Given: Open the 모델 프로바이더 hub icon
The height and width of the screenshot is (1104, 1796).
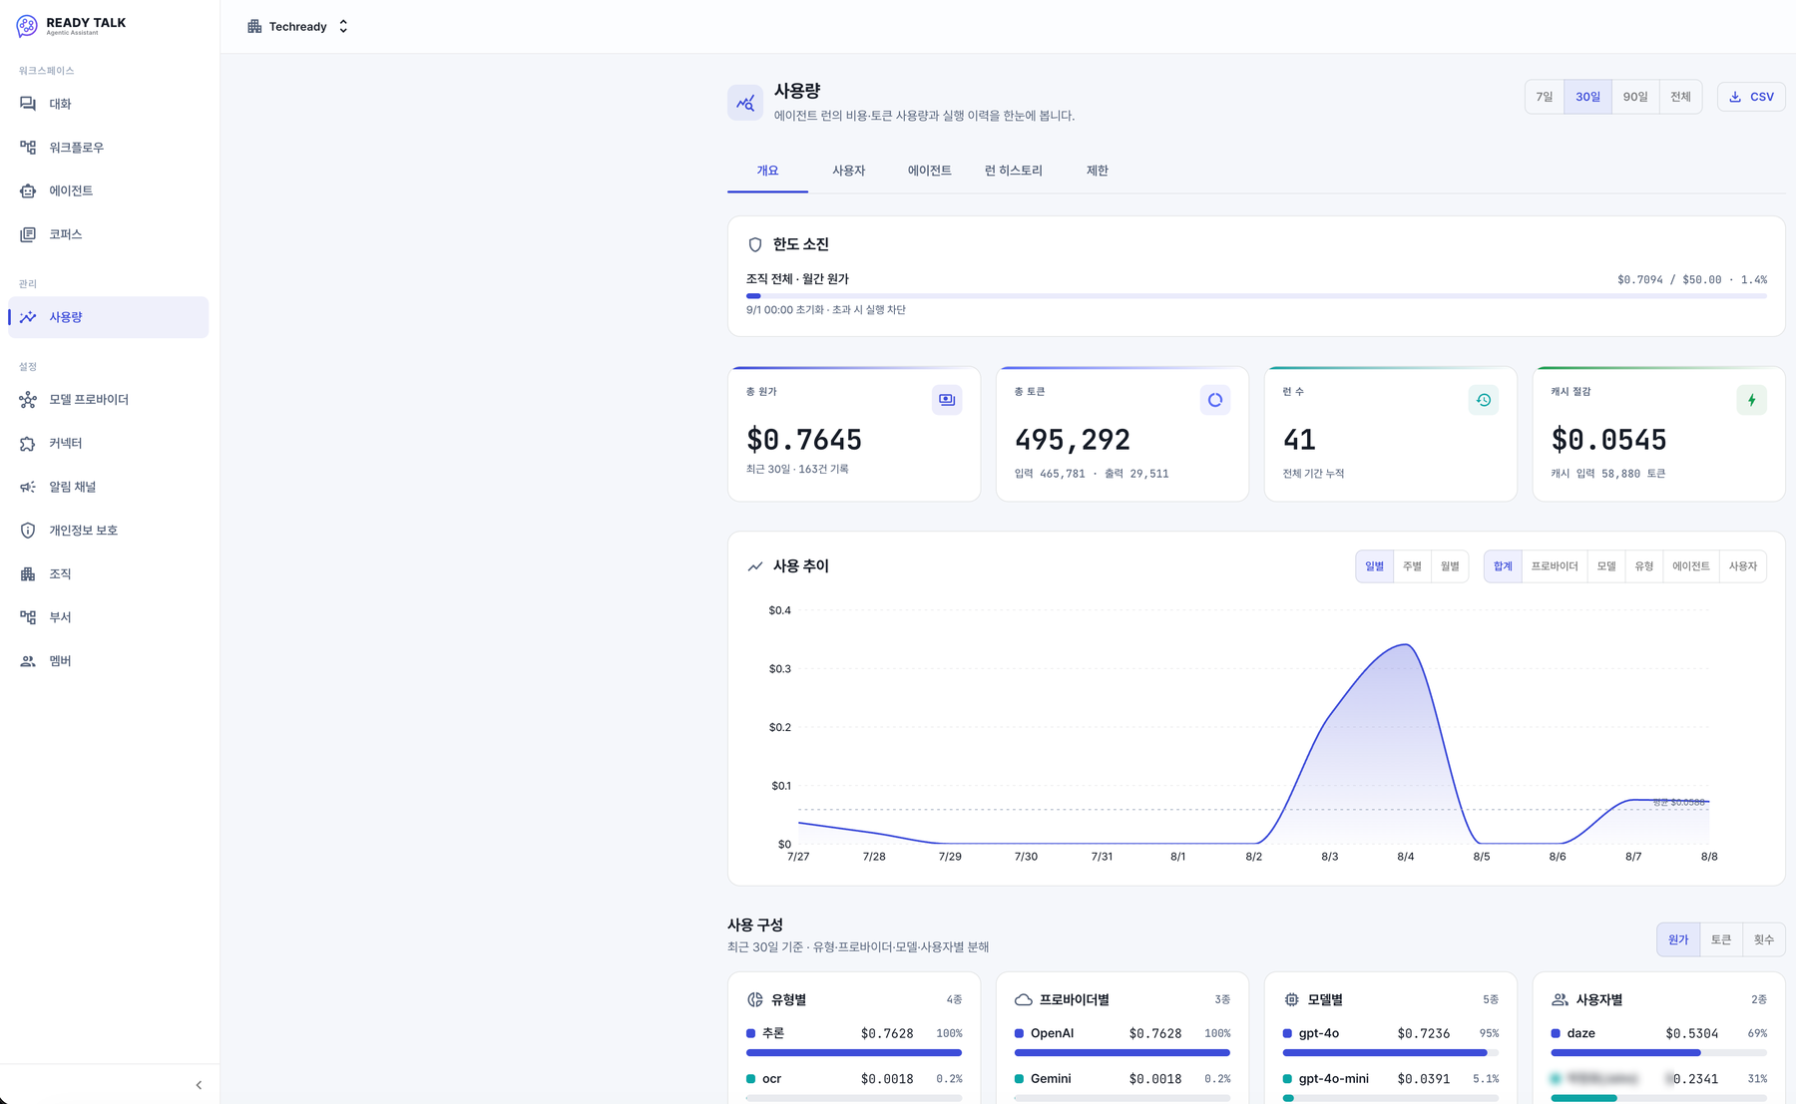Looking at the screenshot, I should [x=28, y=400].
